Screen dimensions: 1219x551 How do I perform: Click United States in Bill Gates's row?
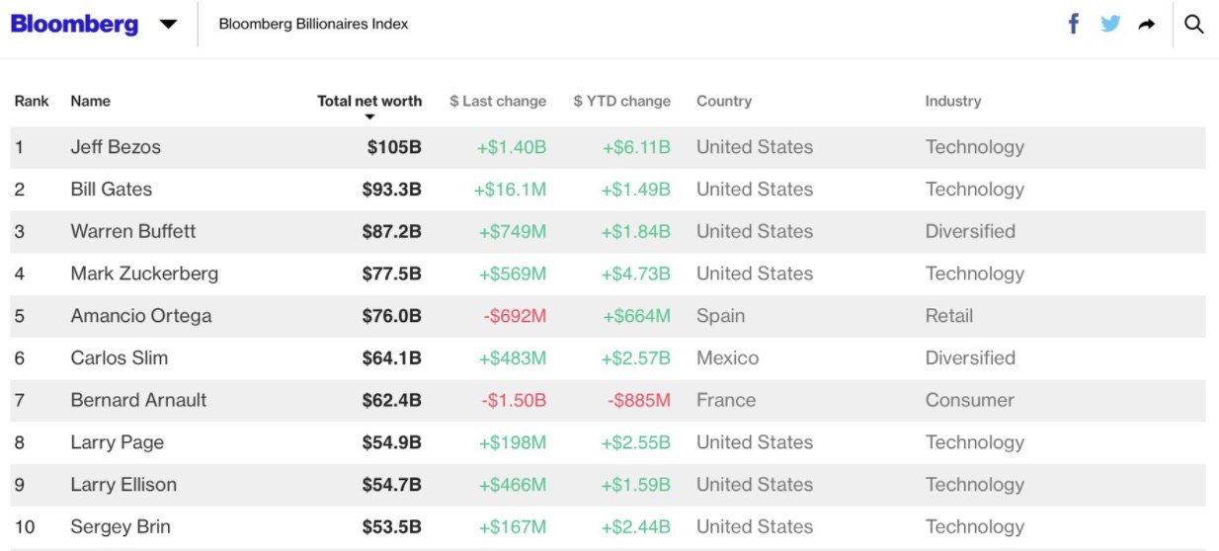point(755,190)
